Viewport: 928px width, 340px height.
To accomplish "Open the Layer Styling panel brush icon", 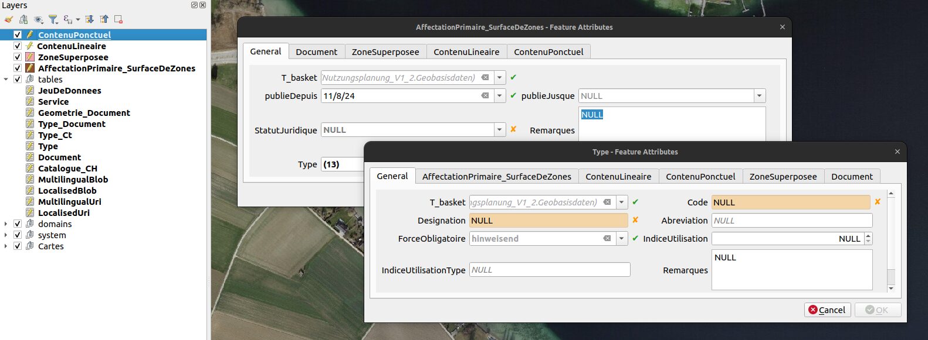I will pyautogui.click(x=8, y=19).
